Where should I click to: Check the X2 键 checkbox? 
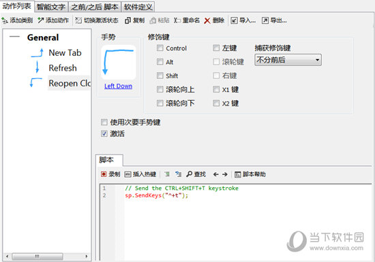click(x=216, y=103)
